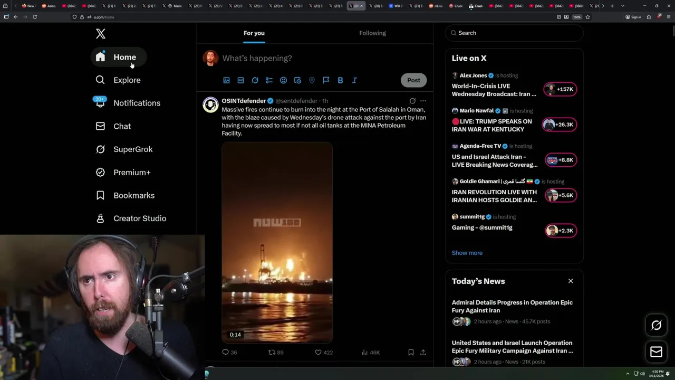Click the profile avatar beside the composer
This screenshot has width=675, height=380.
(x=210, y=58)
